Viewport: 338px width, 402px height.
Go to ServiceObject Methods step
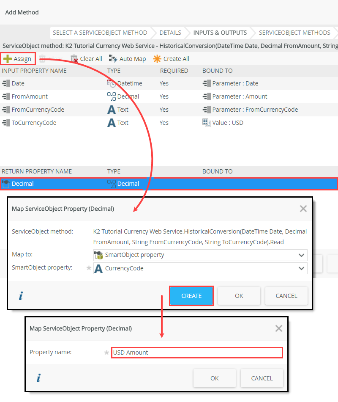[294, 33]
